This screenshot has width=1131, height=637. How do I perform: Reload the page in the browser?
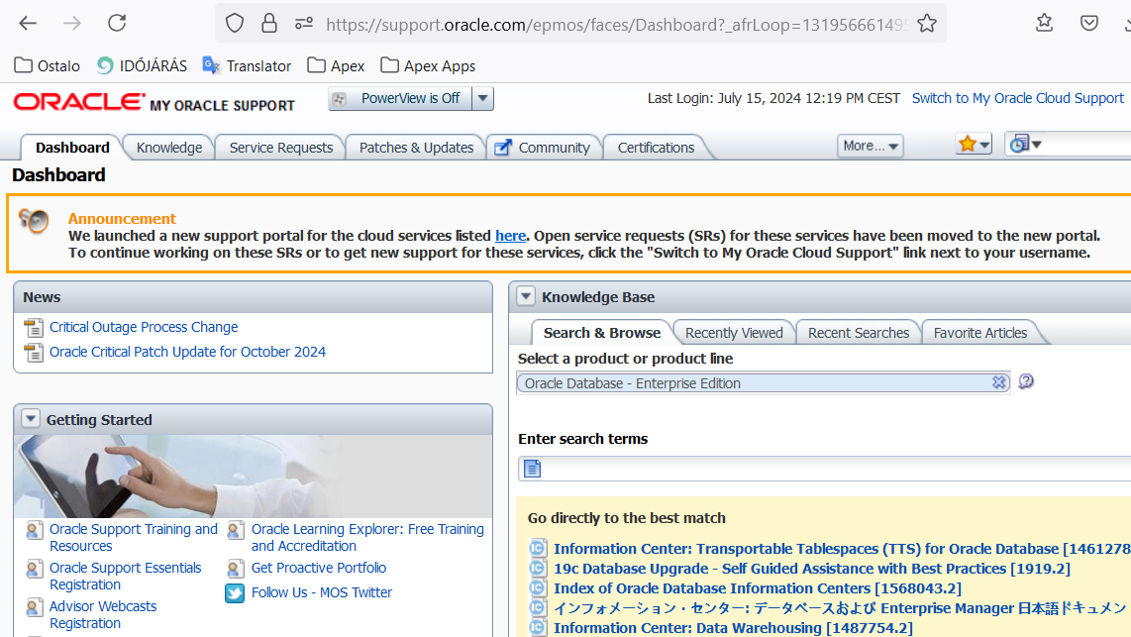[x=117, y=23]
